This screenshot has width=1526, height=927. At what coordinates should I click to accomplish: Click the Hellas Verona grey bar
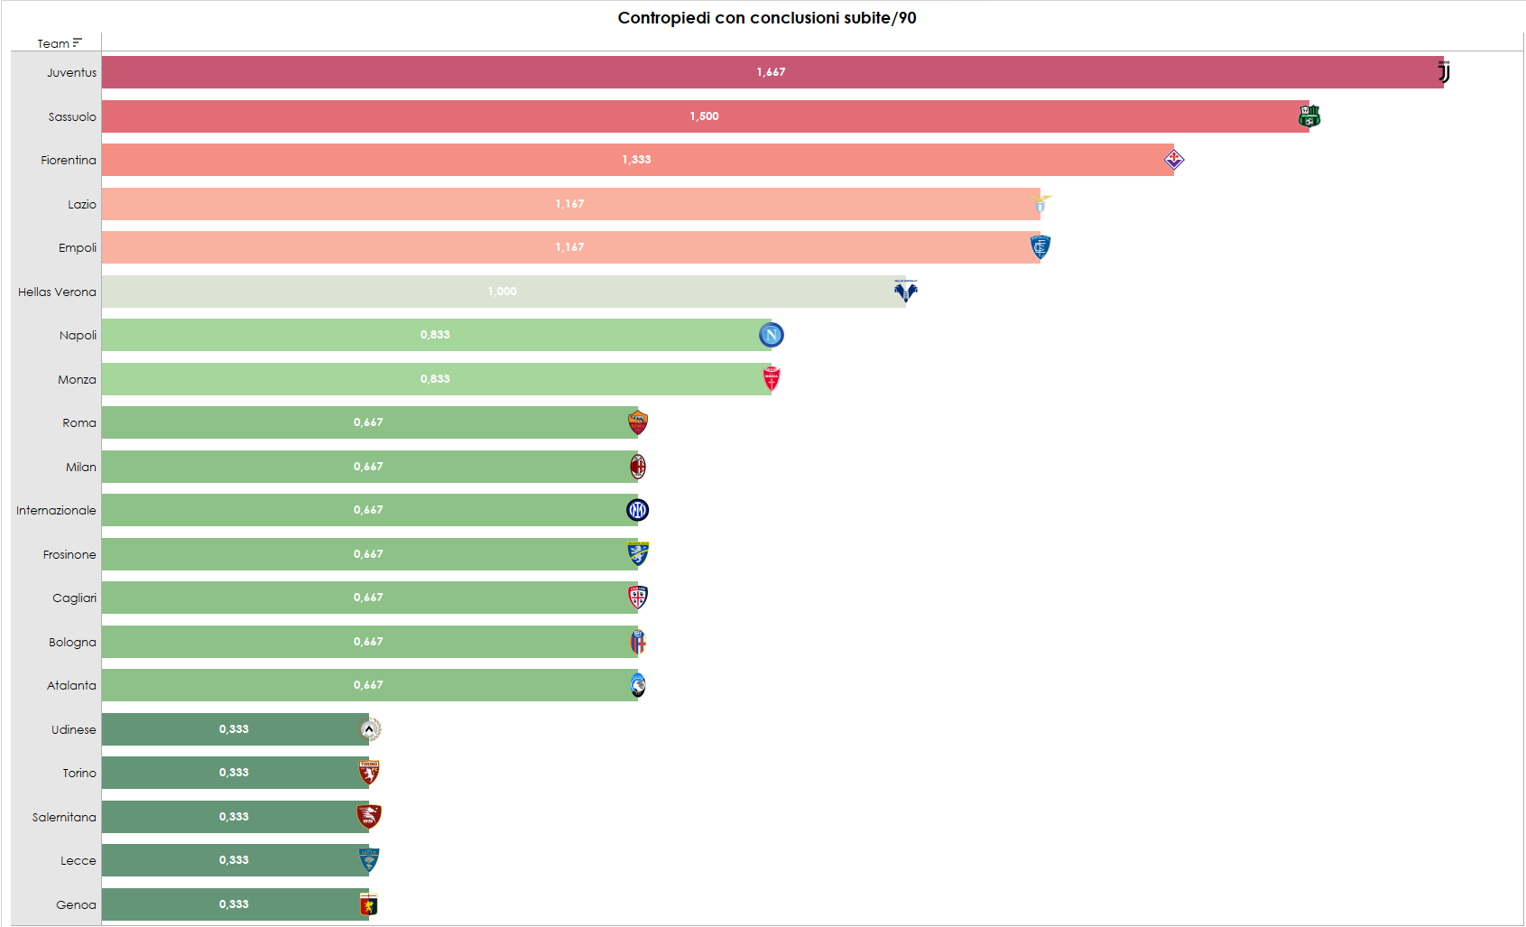pyautogui.click(x=503, y=292)
